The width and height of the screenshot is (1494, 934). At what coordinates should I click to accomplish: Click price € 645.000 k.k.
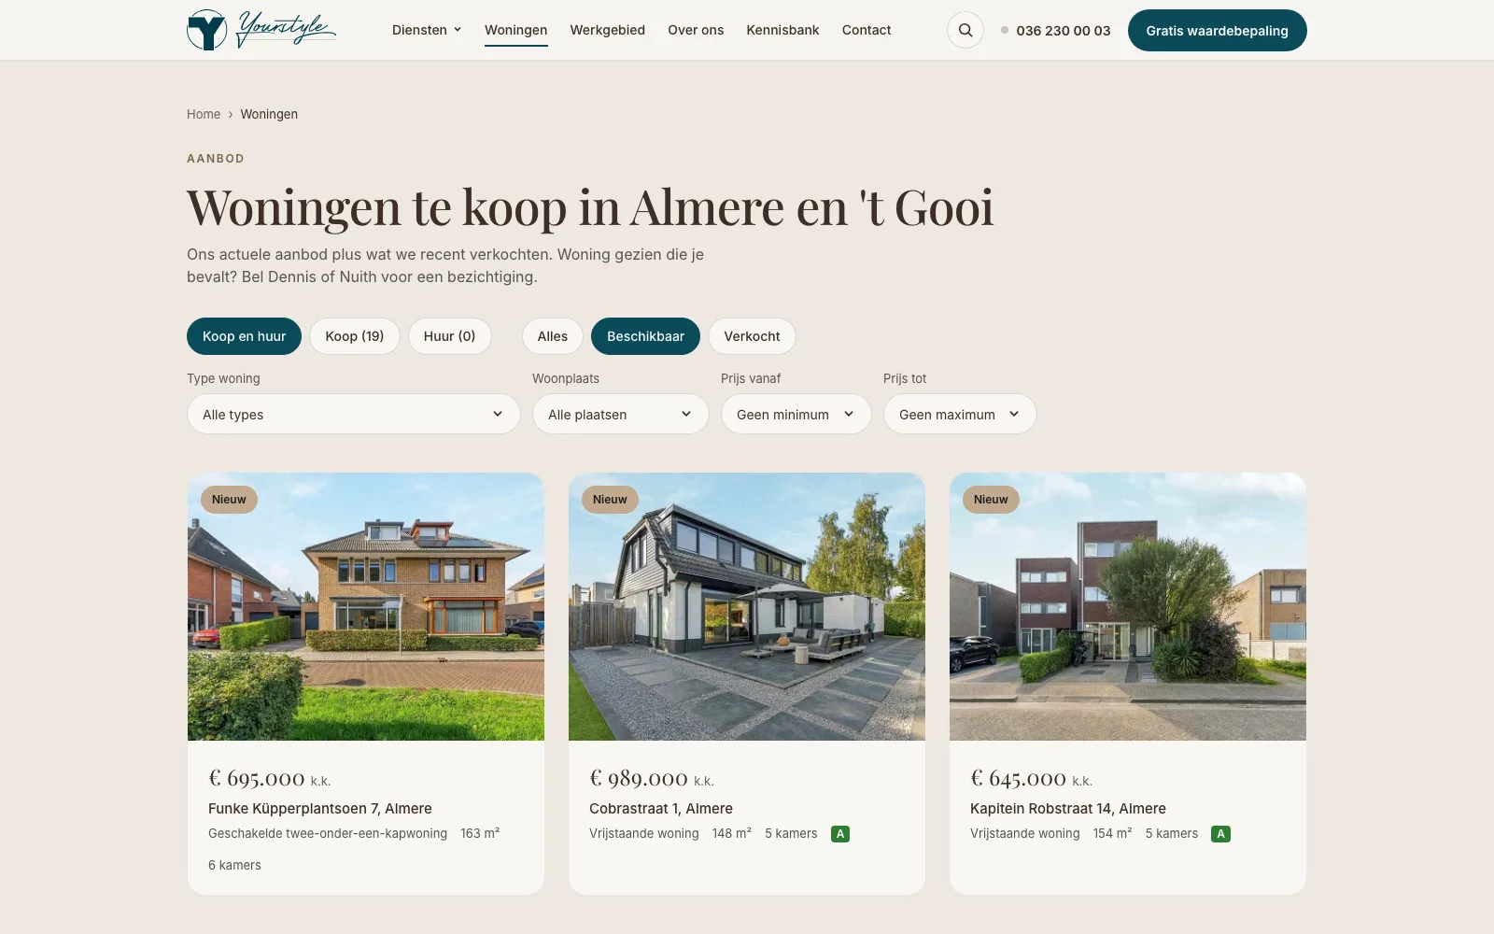coord(1032,778)
